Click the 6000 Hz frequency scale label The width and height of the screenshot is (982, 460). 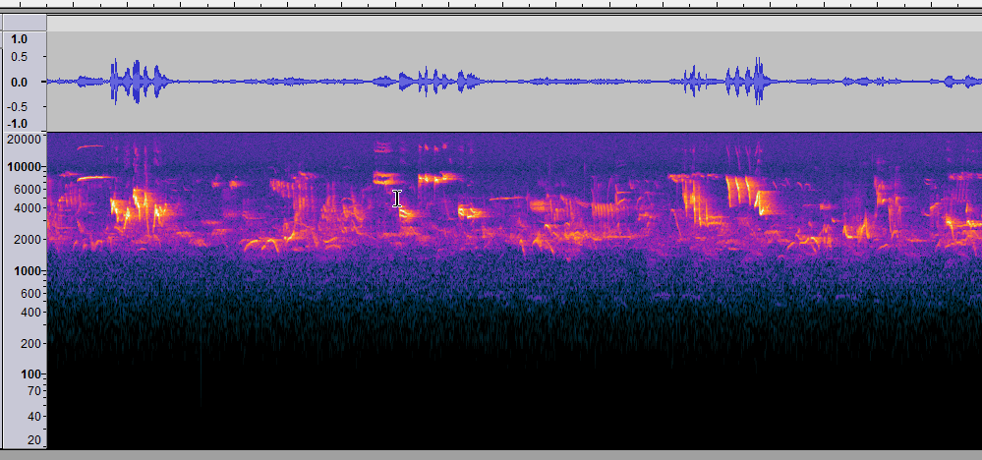click(26, 189)
